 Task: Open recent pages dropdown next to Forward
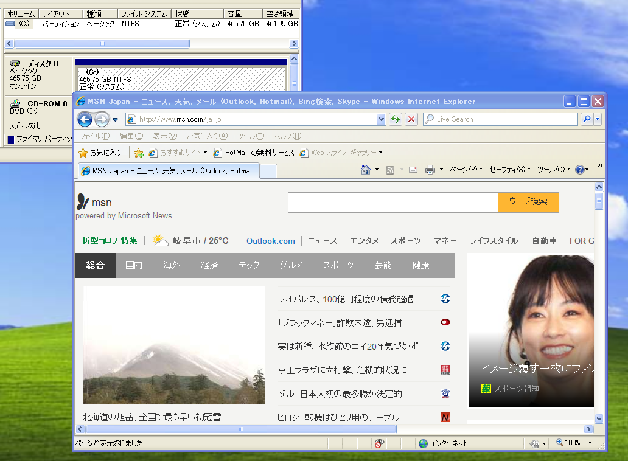click(116, 120)
